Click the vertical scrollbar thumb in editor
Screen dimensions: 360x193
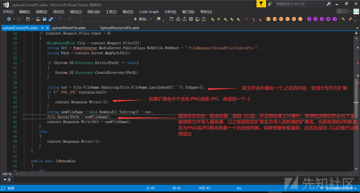tap(356, 96)
